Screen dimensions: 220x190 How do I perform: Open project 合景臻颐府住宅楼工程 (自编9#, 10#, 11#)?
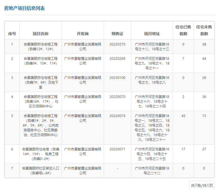pos(40,61)
